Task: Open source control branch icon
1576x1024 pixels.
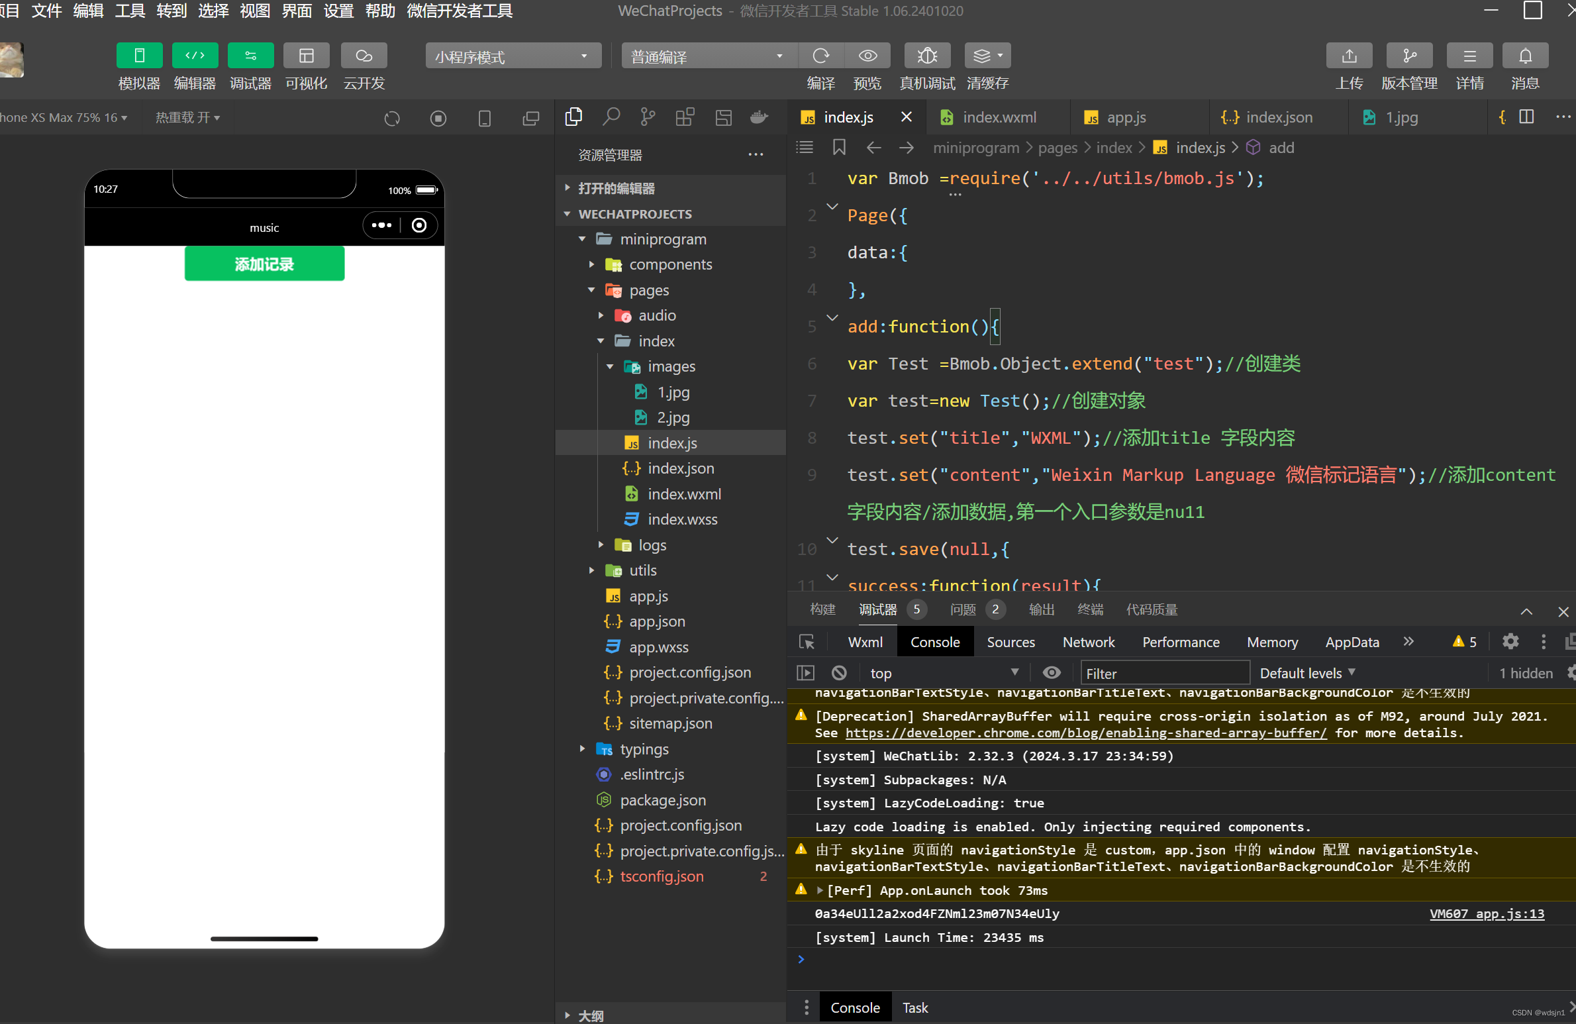Action: 648,117
